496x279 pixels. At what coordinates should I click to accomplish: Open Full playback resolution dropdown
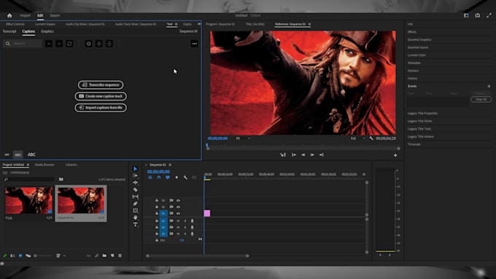[x=357, y=138]
